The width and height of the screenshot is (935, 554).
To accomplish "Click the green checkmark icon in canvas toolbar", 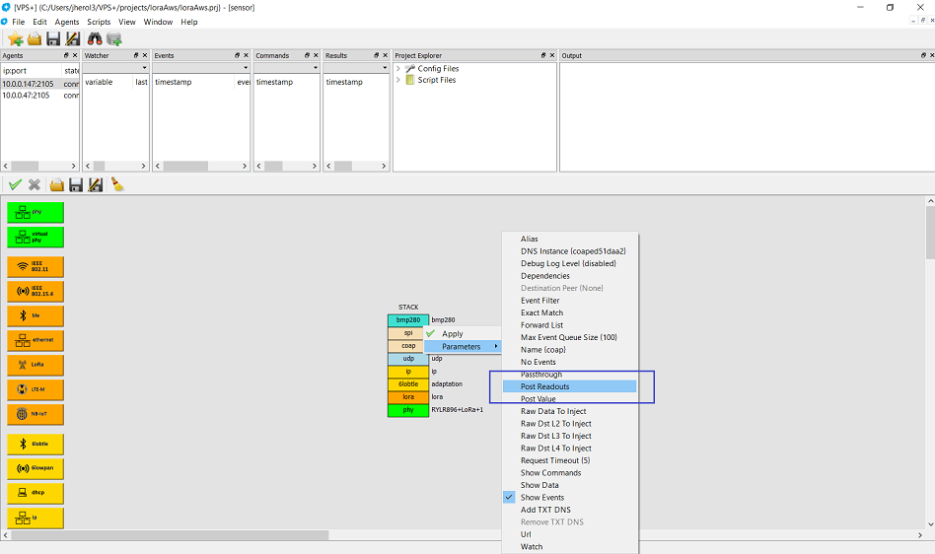I will (x=15, y=184).
